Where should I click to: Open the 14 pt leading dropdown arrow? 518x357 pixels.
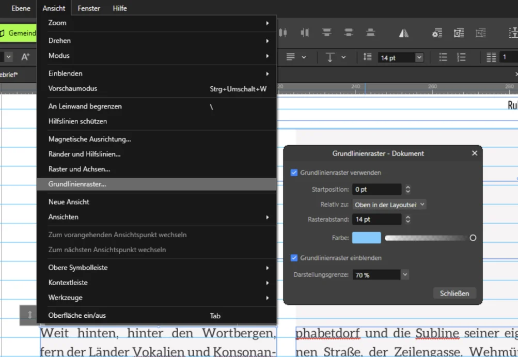(419, 57)
